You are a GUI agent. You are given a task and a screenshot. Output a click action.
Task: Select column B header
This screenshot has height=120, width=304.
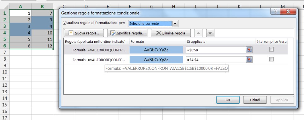click(x=42, y=7)
